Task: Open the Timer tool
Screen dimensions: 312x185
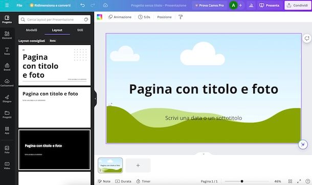Action: pos(143,181)
